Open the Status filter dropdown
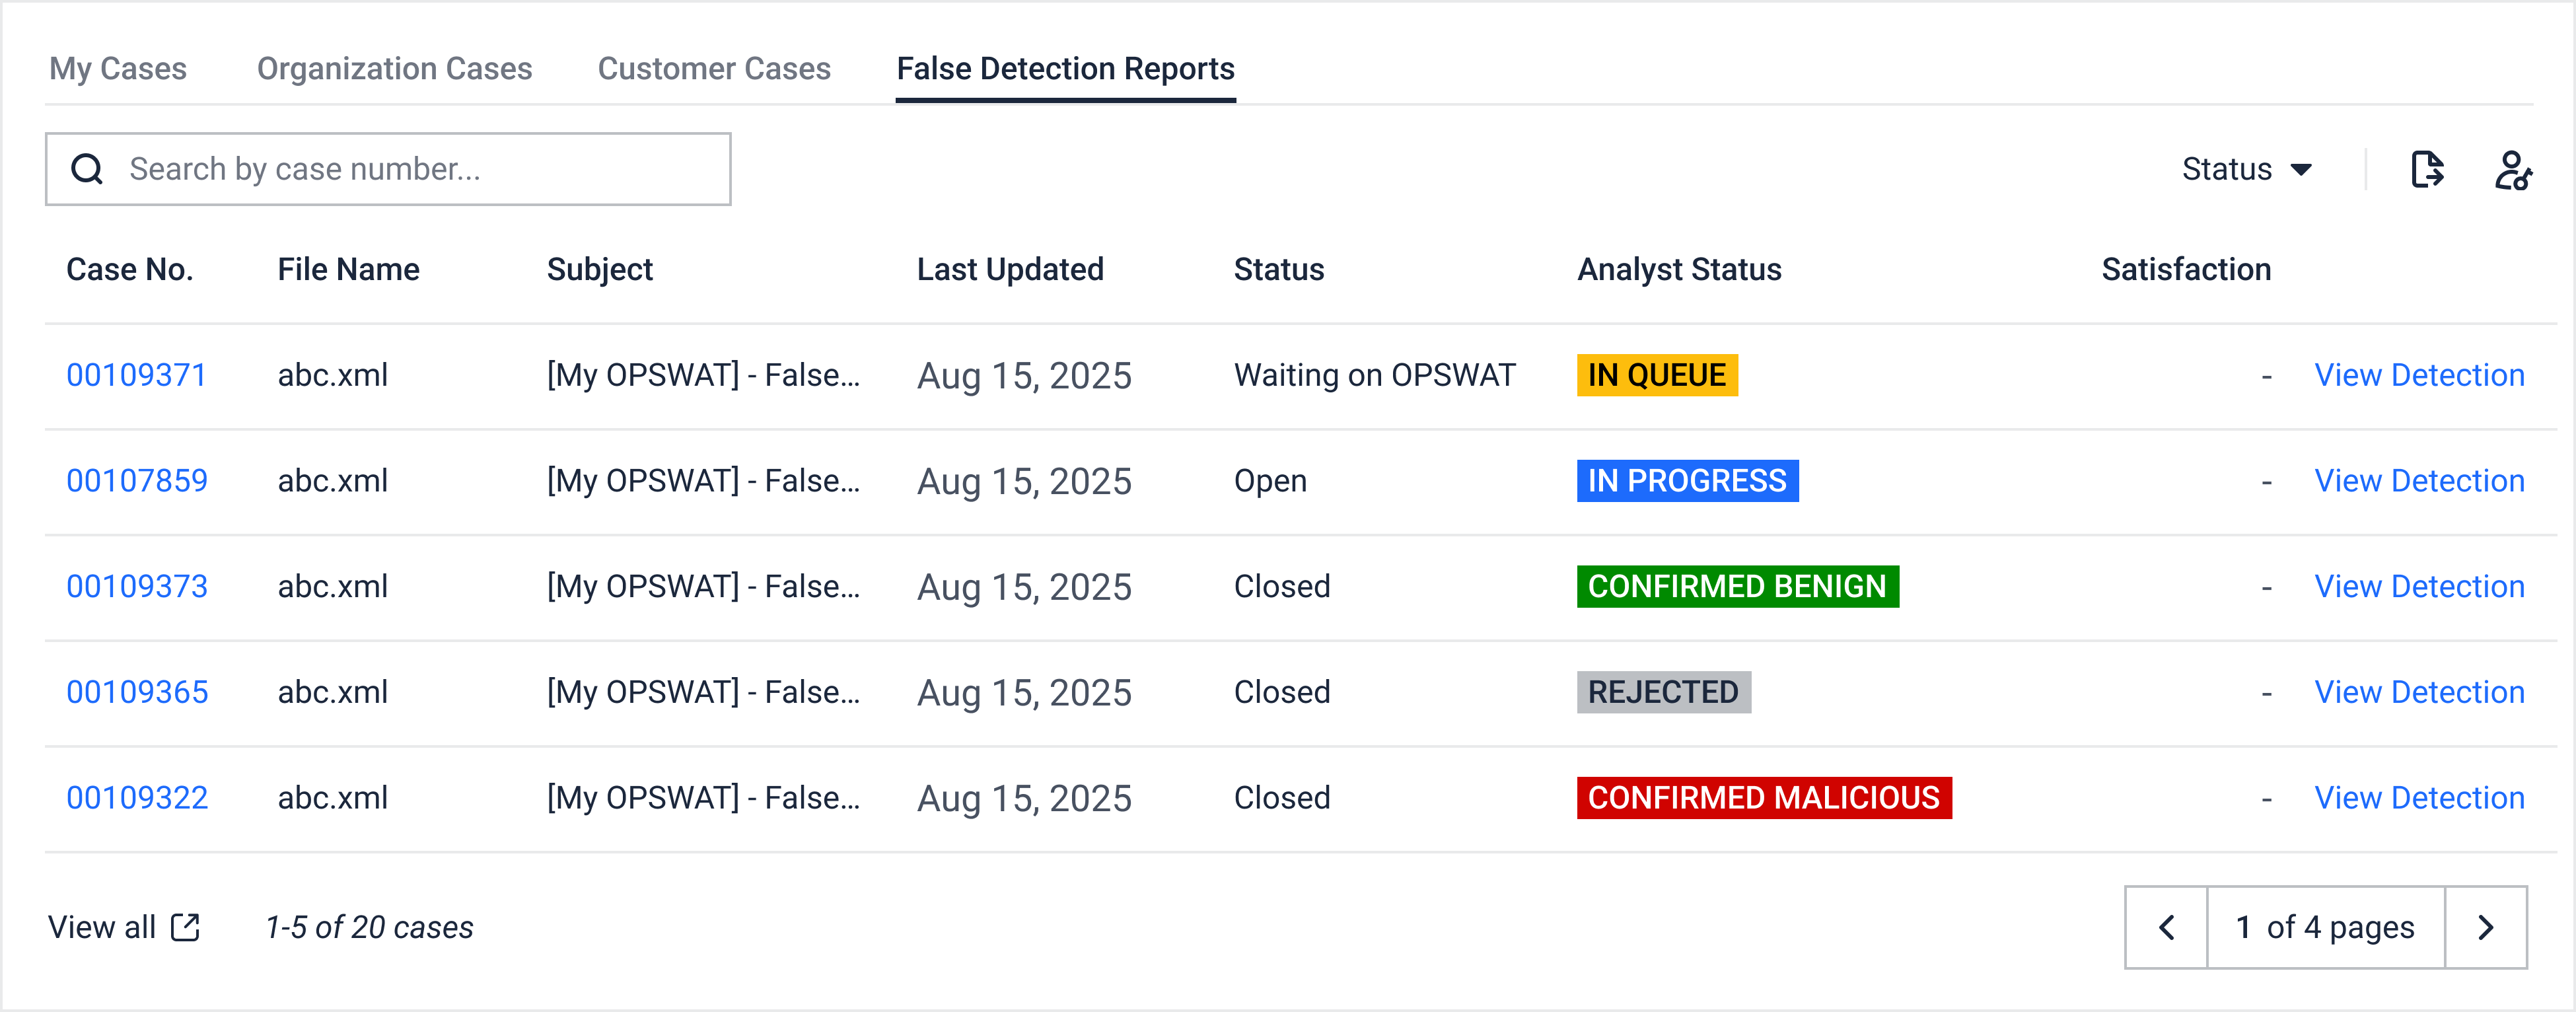The width and height of the screenshot is (2576, 1012). (2246, 169)
